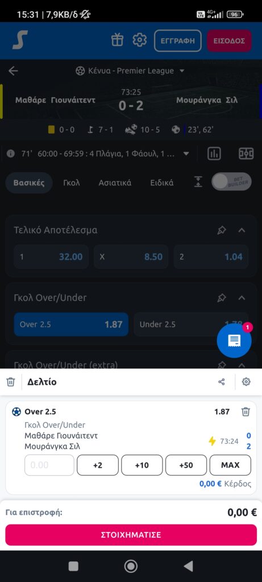Open betslip settings gear
Image resolution: width=262 pixels, height=582 pixels.
(246, 382)
